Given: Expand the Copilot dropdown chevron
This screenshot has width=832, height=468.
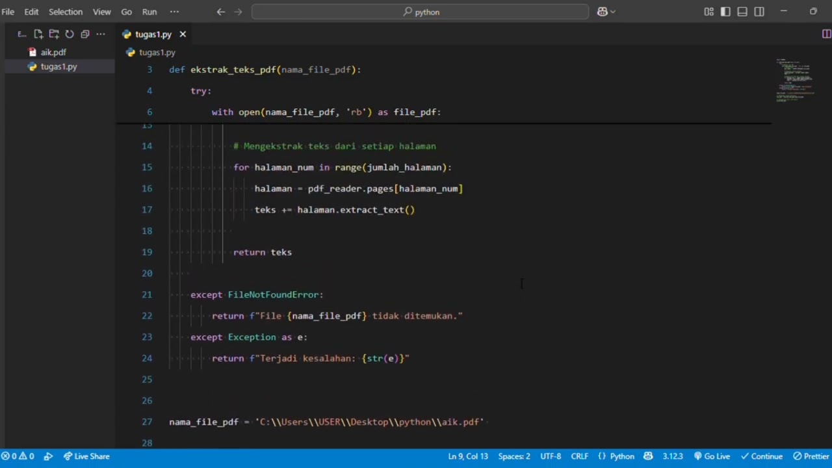Looking at the screenshot, I should click(x=613, y=12).
